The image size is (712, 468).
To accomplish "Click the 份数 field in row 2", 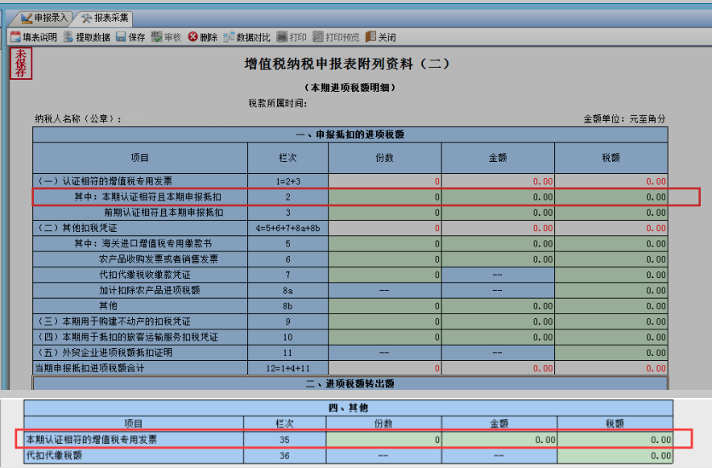I will pos(385,197).
